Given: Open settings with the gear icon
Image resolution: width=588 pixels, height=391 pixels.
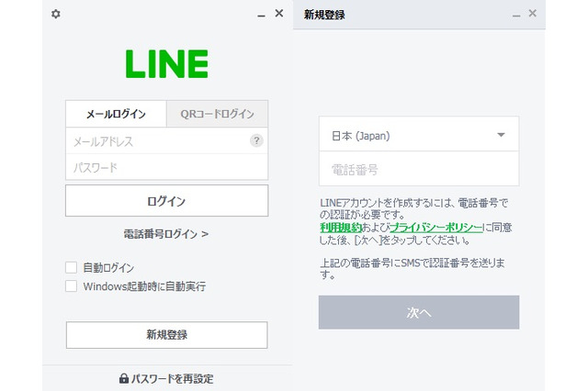Looking at the screenshot, I should click(x=56, y=15).
